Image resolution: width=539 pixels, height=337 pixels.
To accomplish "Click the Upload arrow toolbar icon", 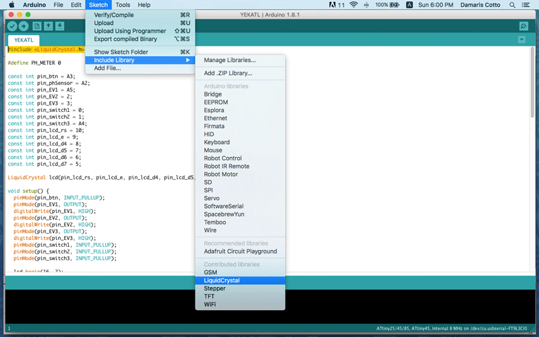I will 24,26.
